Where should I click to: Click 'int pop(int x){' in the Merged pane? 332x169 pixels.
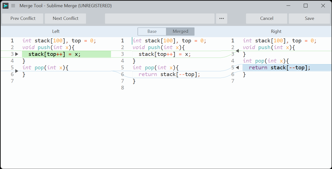[156, 68]
